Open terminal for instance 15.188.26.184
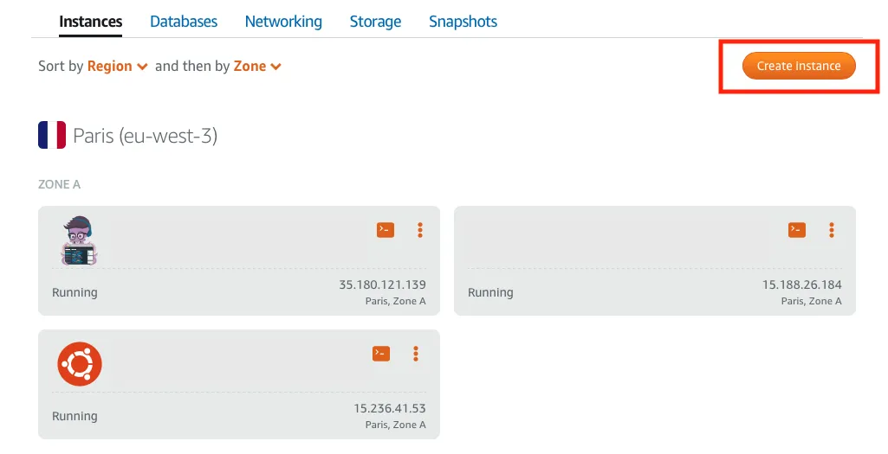 (797, 229)
